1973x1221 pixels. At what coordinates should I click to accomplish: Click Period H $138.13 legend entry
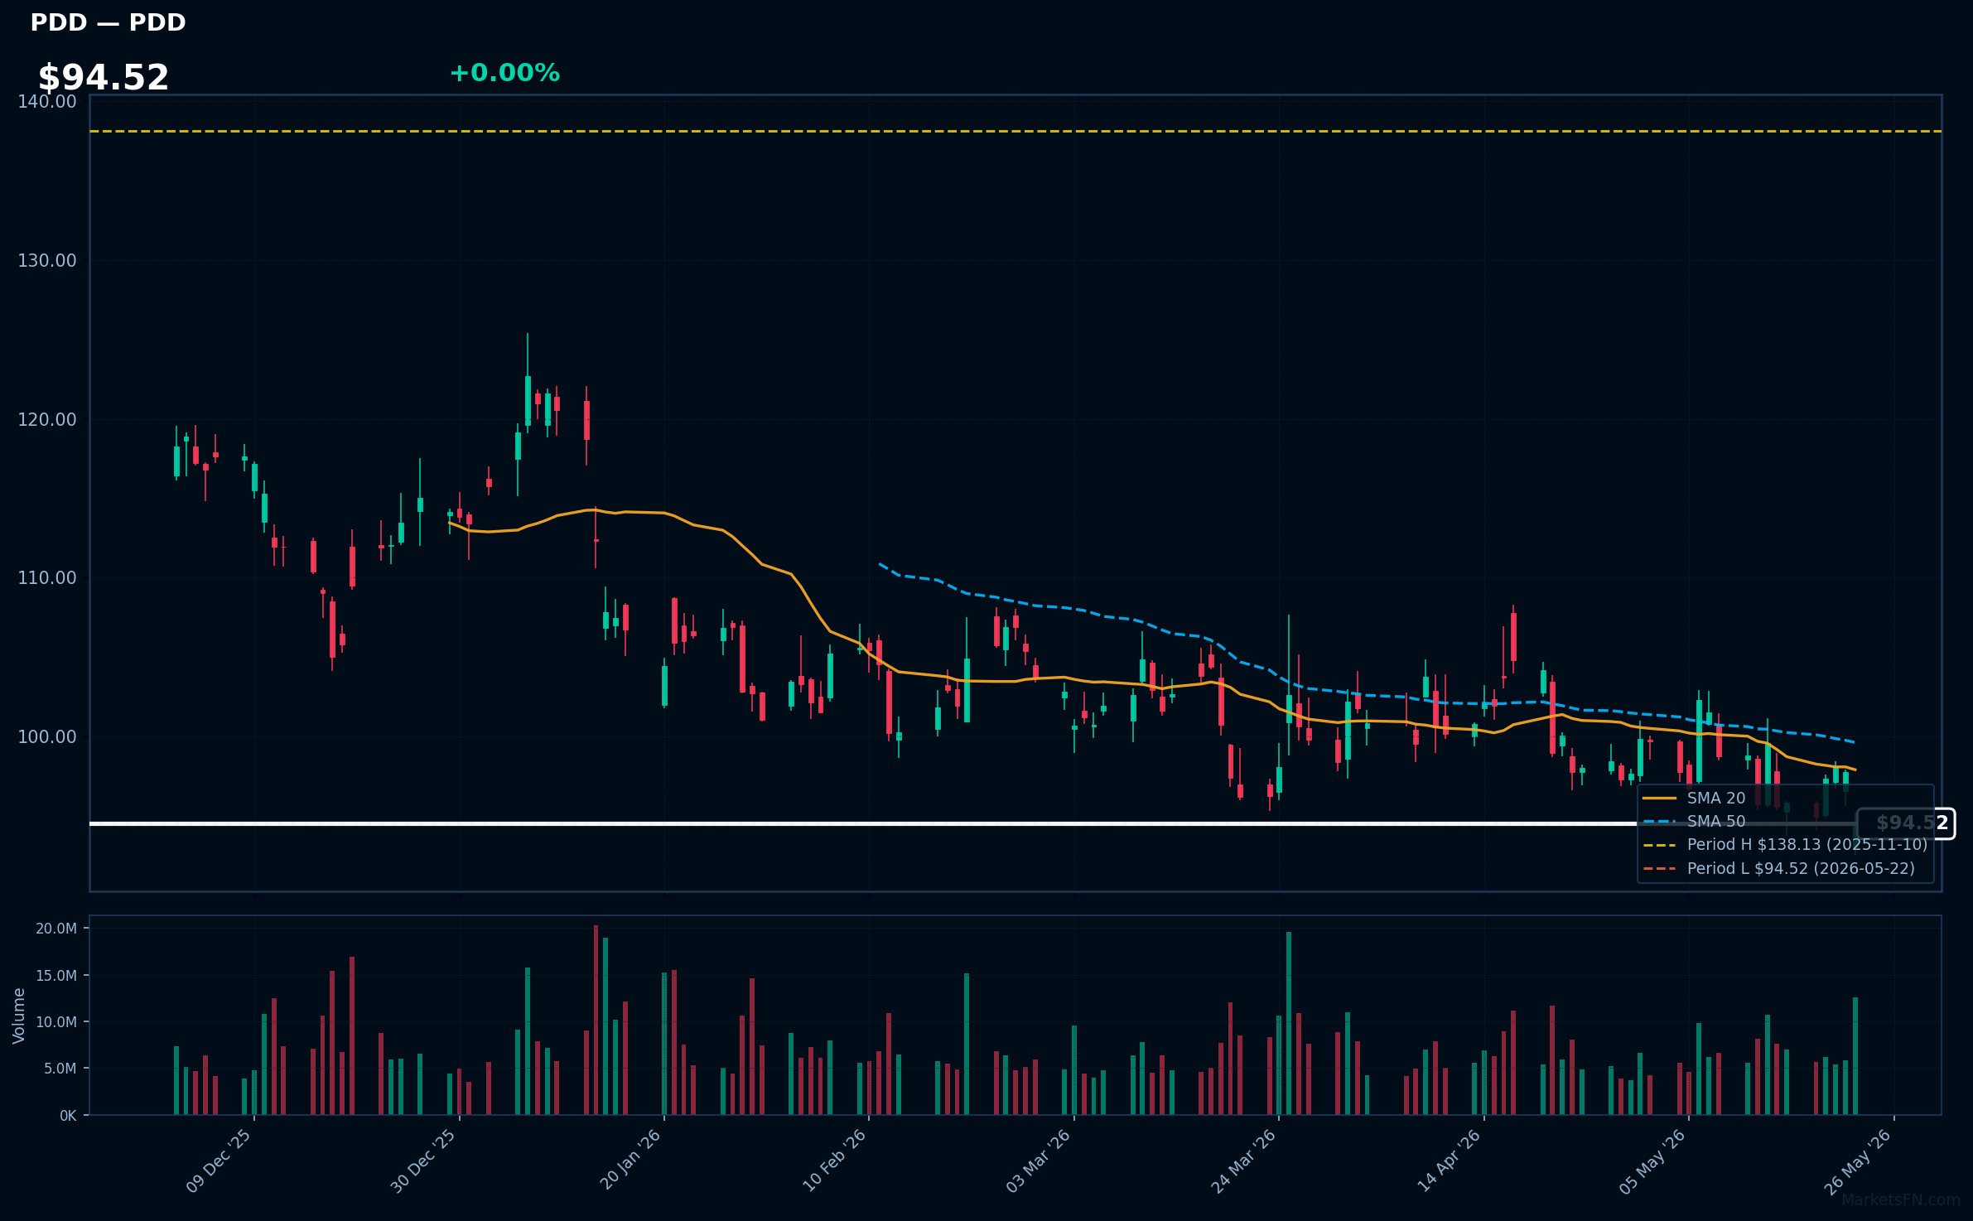[x=1785, y=844]
